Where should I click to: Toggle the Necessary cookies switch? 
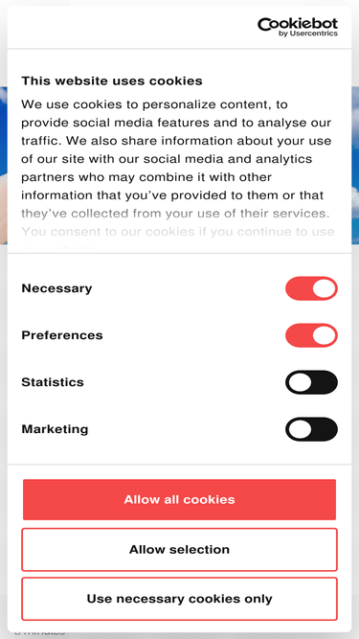coord(311,288)
